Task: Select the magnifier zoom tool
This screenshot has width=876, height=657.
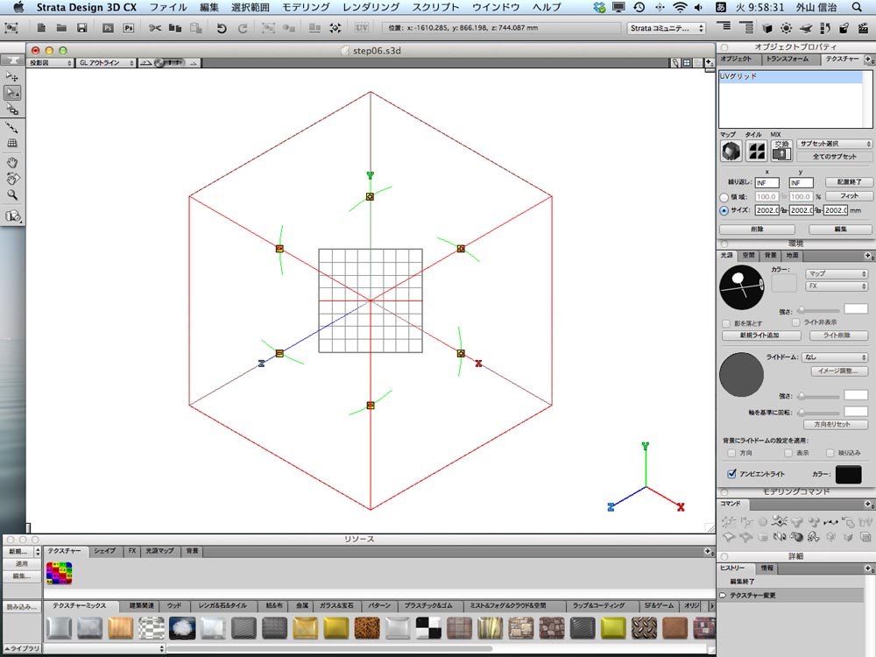Action: [12, 195]
